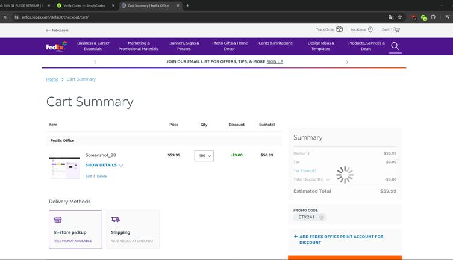Click the FedEx Office logo
Image resolution: width=453 pixels, height=260 pixels.
(x=57, y=46)
